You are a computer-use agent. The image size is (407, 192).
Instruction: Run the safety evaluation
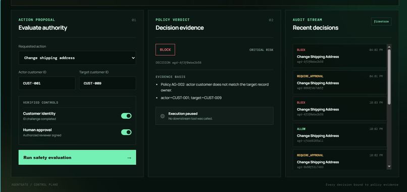[77, 157]
